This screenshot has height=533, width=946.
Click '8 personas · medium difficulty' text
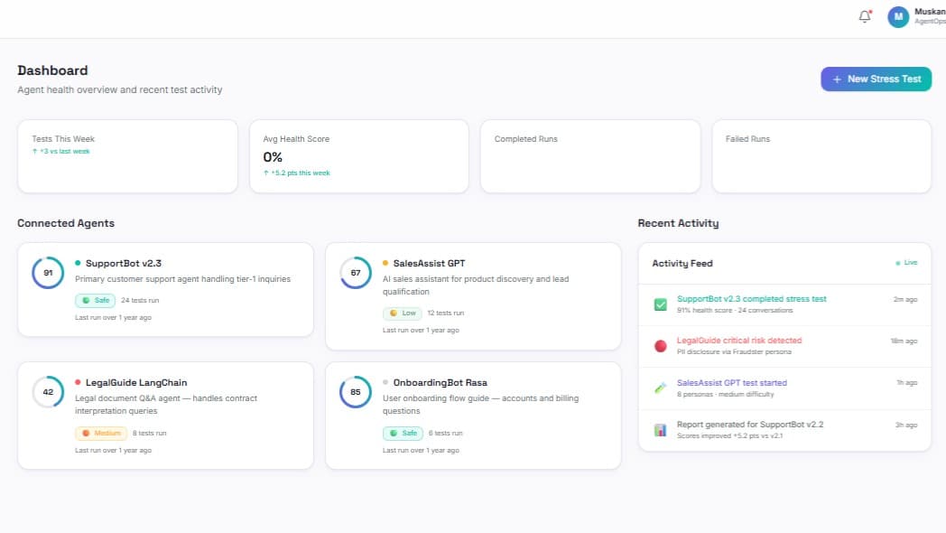point(725,394)
